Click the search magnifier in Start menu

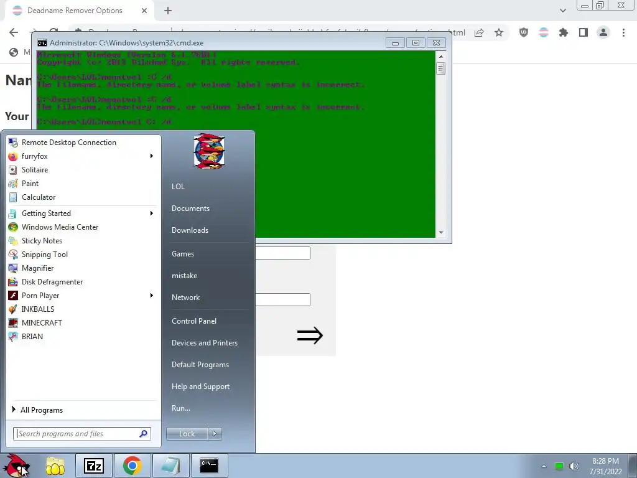(143, 434)
